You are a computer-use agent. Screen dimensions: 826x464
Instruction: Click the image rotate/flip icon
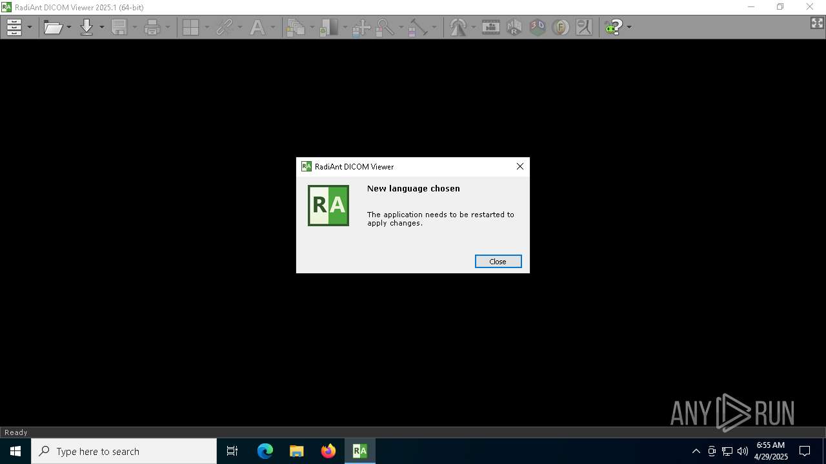point(458,27)
